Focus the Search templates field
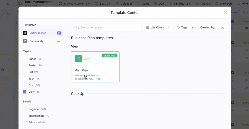The width and height of the screenshot is (249, 129). (x=109, y=27)
